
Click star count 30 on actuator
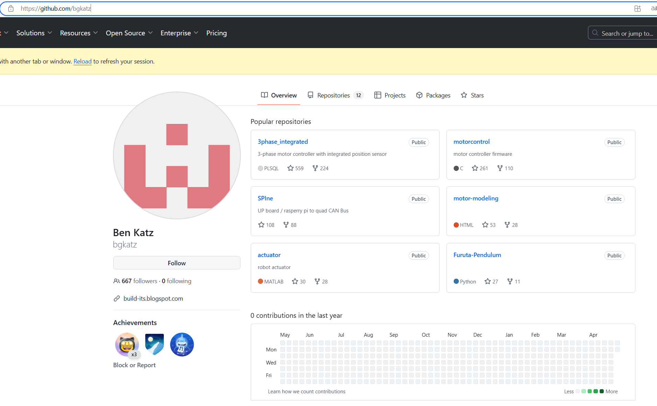298,281
